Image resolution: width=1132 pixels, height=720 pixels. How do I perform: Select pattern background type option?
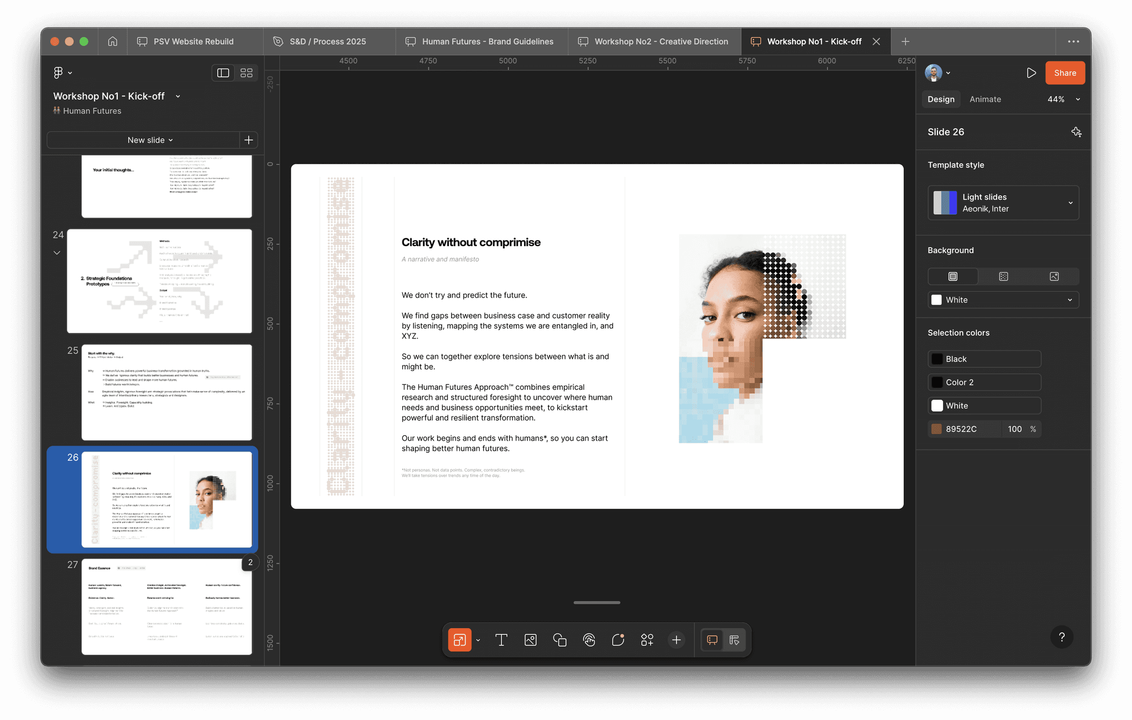pos(1003,276)
